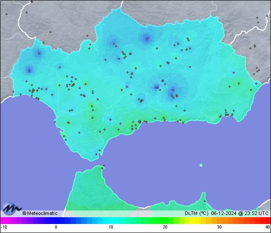Click the 30 scale label
The image size is (271, 233).
[x=219, y=227]
